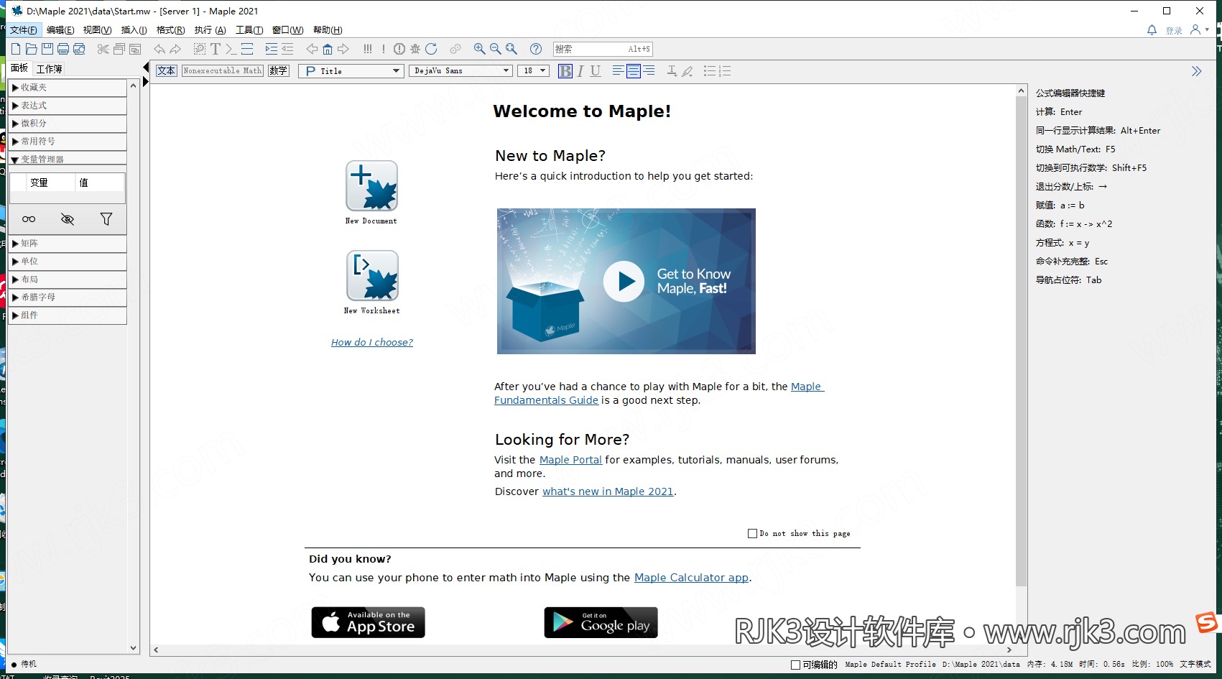
Task: Toggle the crossed-out eye hide-variables icon
Action: click(68, 219)
